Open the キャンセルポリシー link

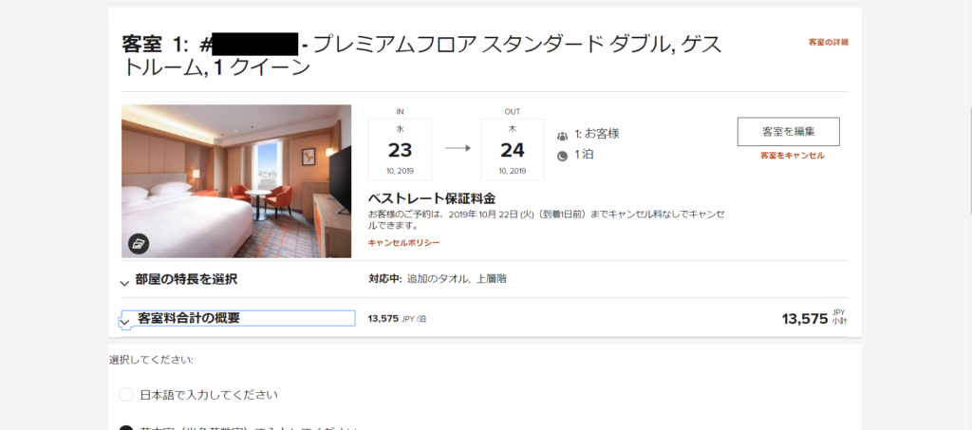point(403,242)
